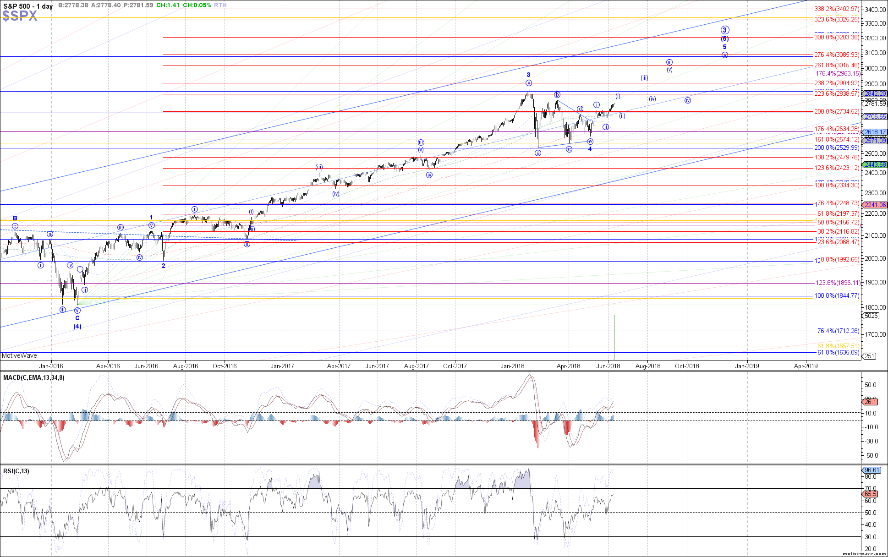Click the $SPX symbol watermark

20,16
